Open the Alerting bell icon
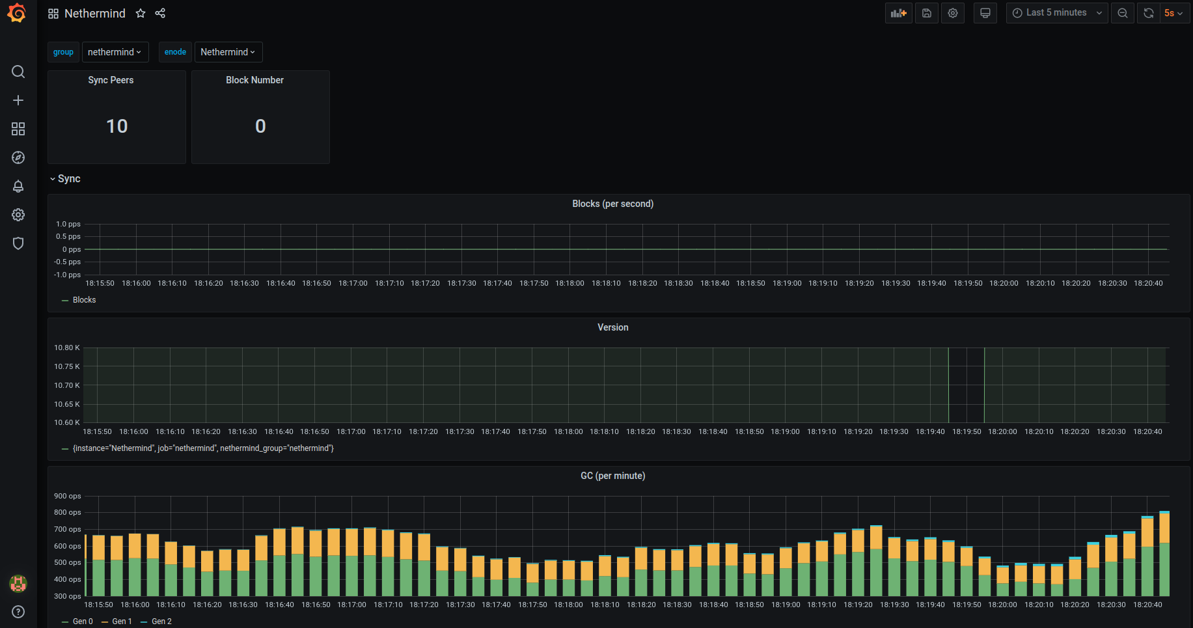The width and height of the screenshot is (1193, 628). point(18,186)
